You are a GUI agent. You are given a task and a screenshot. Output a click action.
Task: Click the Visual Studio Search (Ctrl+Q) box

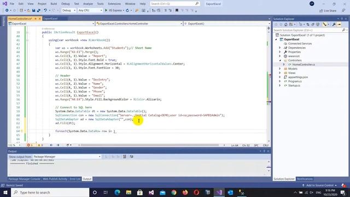point(175,4)
